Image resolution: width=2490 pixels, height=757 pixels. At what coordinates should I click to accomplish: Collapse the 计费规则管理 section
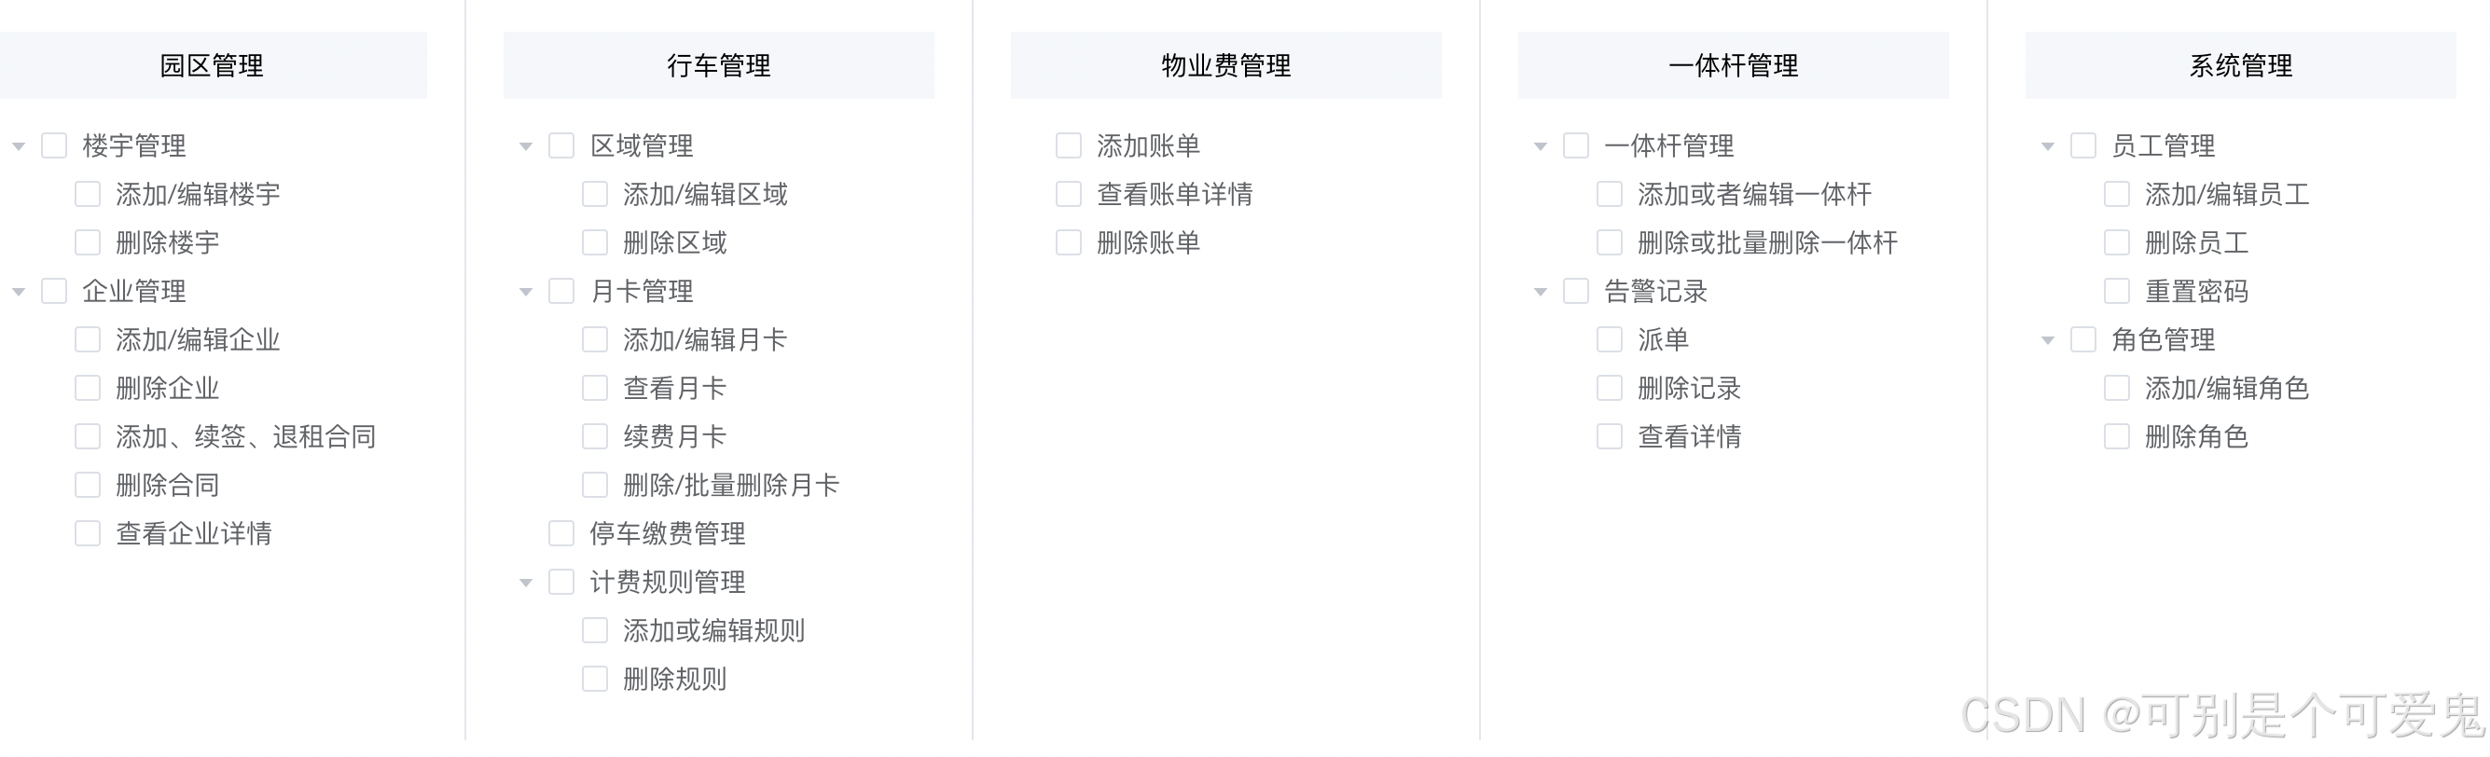coord(525,581)
